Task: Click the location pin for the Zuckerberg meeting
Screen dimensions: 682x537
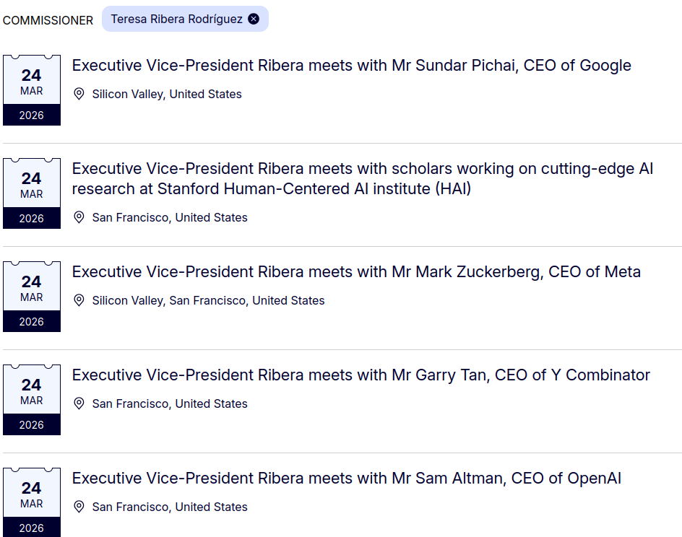Action: coord(79,300)
